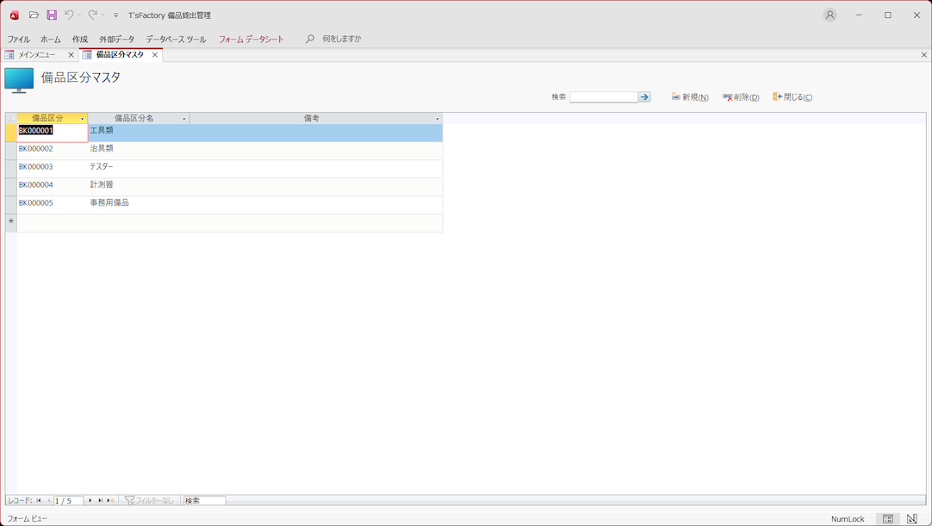
Task: Click the 新規(N) button
Action: click(x=690, y=97)
